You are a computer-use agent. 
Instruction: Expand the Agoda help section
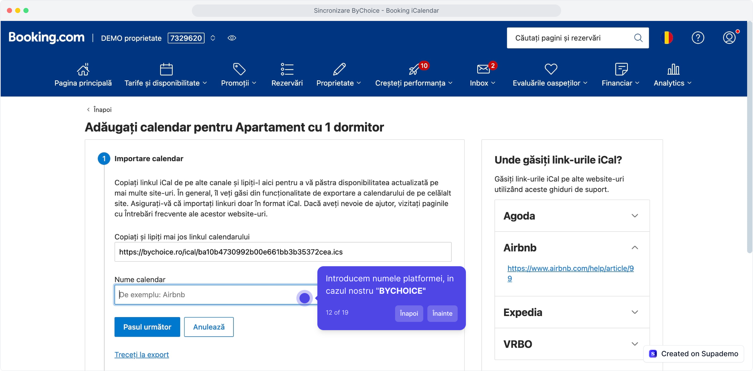(634, 216)
